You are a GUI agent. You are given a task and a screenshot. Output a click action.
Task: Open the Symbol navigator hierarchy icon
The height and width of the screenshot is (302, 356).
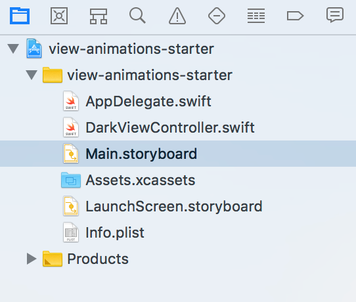99,16
